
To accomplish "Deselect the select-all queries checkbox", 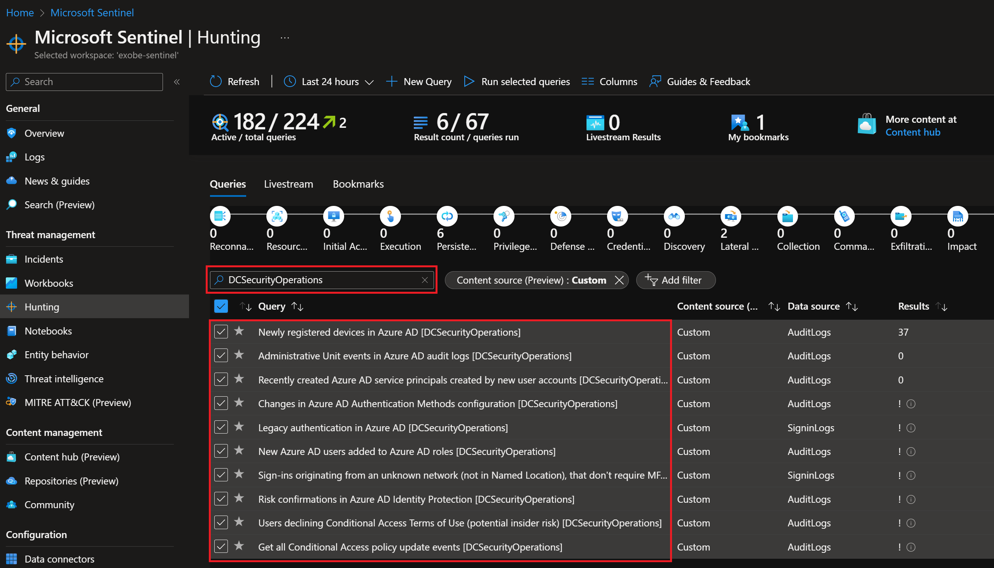I will (221, 306).
